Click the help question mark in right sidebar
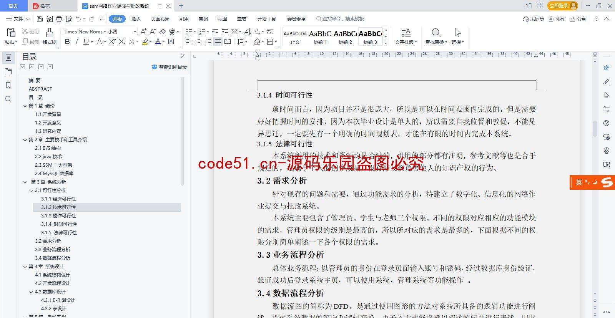 coord(607,123)
